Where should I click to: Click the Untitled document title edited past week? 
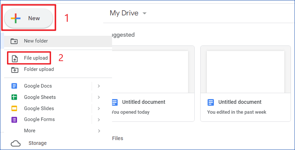tap(240, 102)
